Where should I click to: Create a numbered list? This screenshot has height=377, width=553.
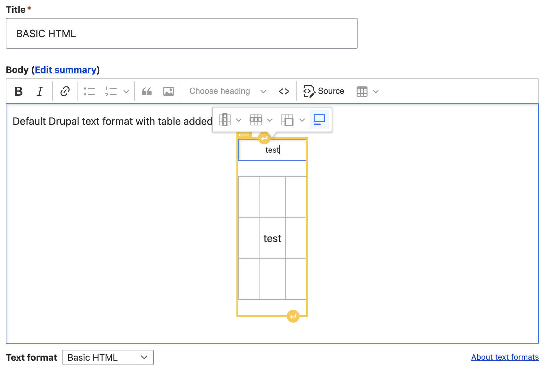[x=111, y=91]
